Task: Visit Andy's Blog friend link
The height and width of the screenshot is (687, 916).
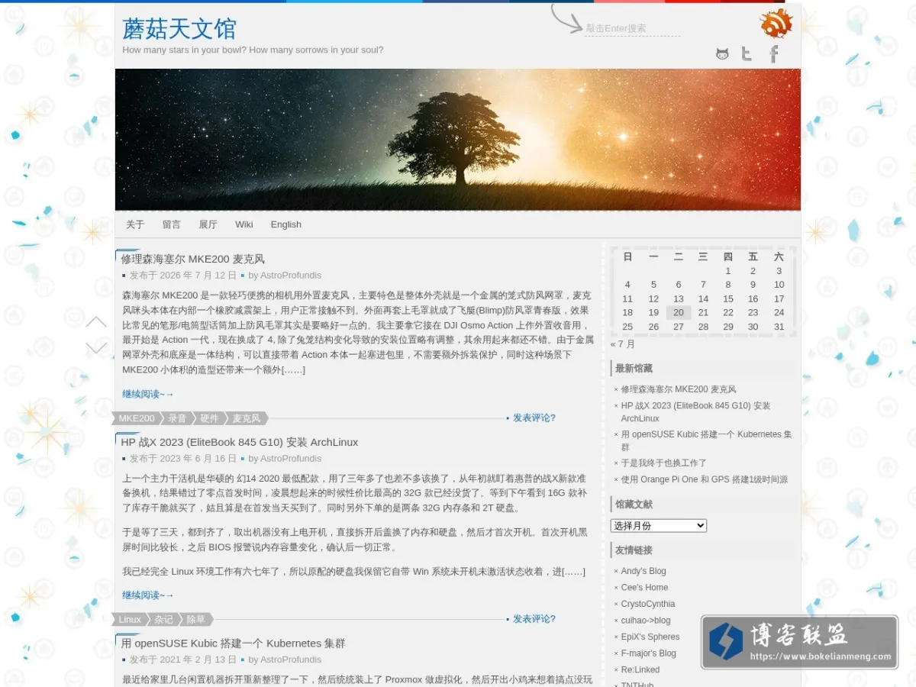Action: tap(643, 571)
